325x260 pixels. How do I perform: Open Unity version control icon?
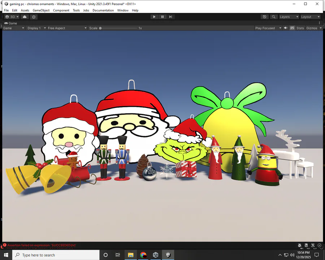coord(34,17)
